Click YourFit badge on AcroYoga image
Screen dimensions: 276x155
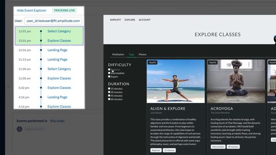(x=213, y=62)
